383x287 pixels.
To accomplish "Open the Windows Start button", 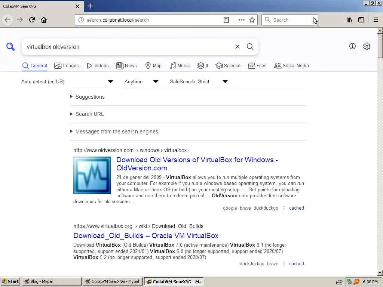I will pyautogui.click(x=10, y=281).
